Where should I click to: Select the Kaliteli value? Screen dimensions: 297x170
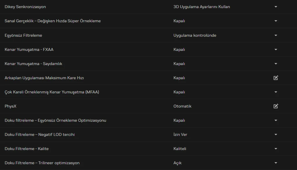[180, 149]
